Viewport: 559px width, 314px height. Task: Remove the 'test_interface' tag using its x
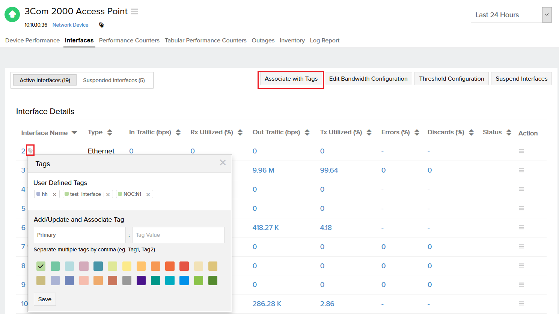[x=108, y=194]
